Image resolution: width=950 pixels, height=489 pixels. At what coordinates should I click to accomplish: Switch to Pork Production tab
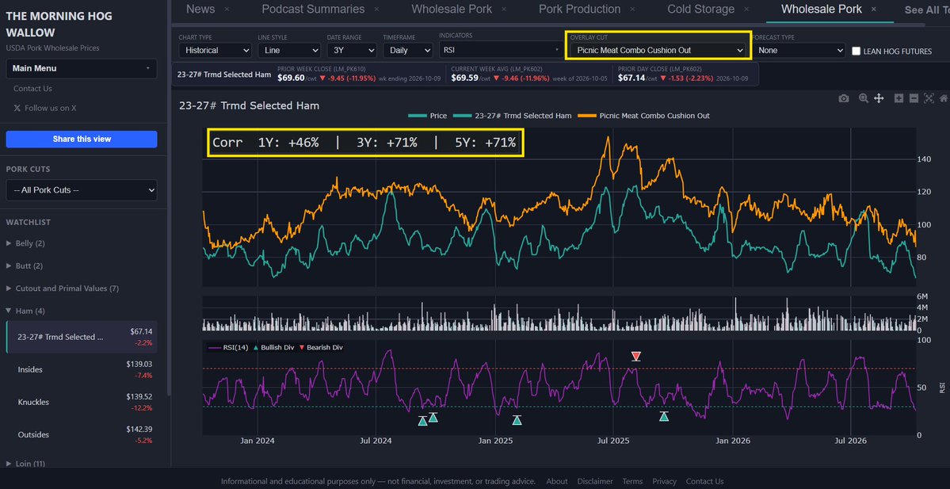[580, 9]
